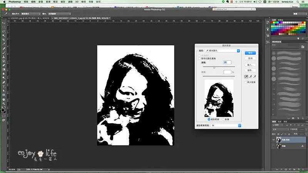This screenshot has height=173, width=308.
Task: Click the disabled Range slider track
Action: 219,76
